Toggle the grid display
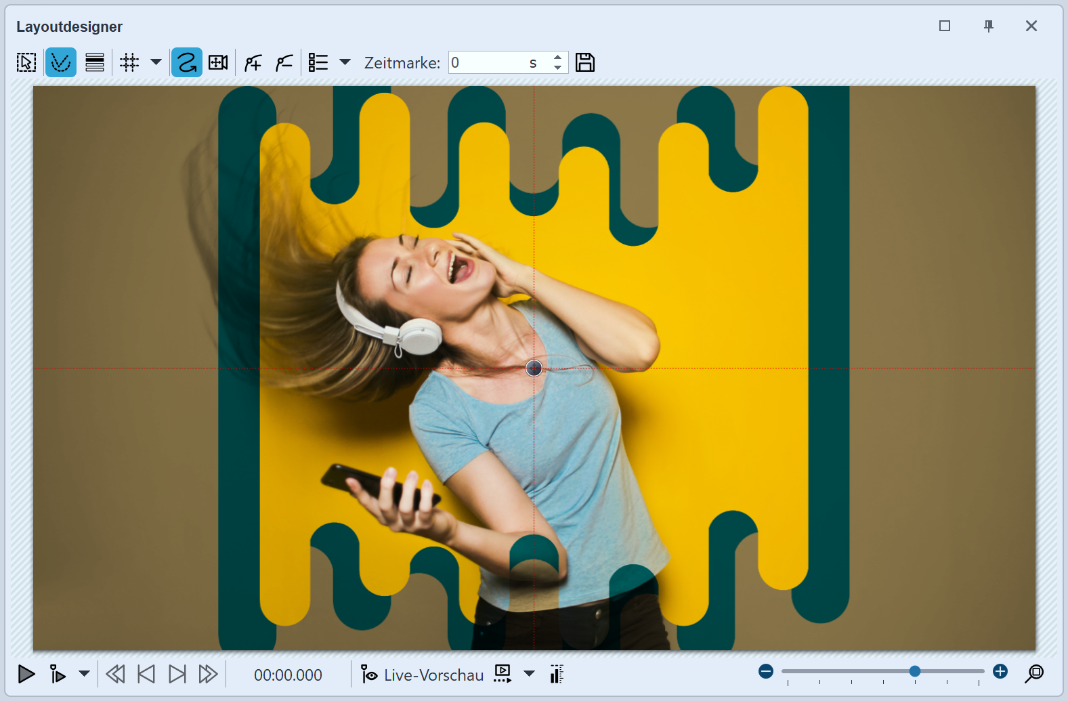Viewport: 1068px width, 701px height. pos(129,63)
